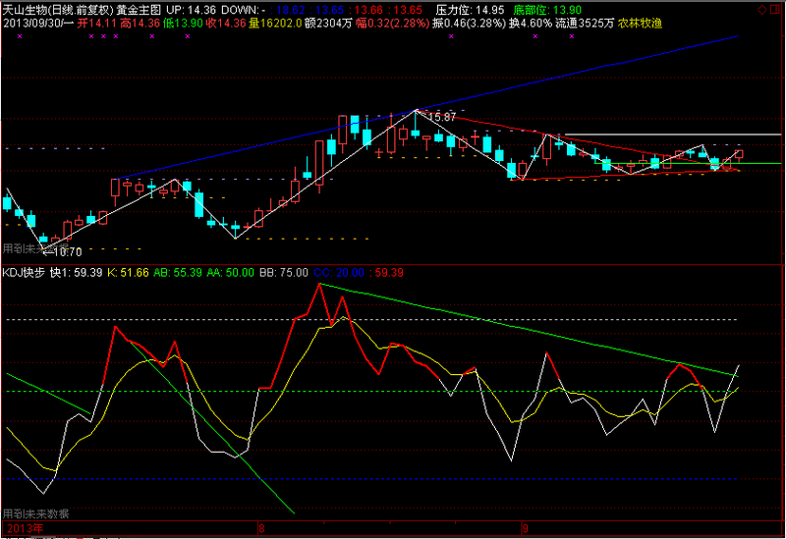Screen dimensions: 786x539
Task: Click the 天山生物 stock title
Action: 27,8
